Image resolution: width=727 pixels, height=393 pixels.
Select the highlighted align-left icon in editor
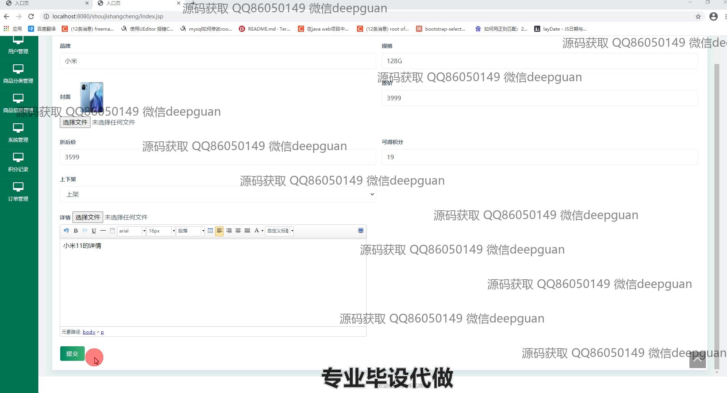[219, 231]
